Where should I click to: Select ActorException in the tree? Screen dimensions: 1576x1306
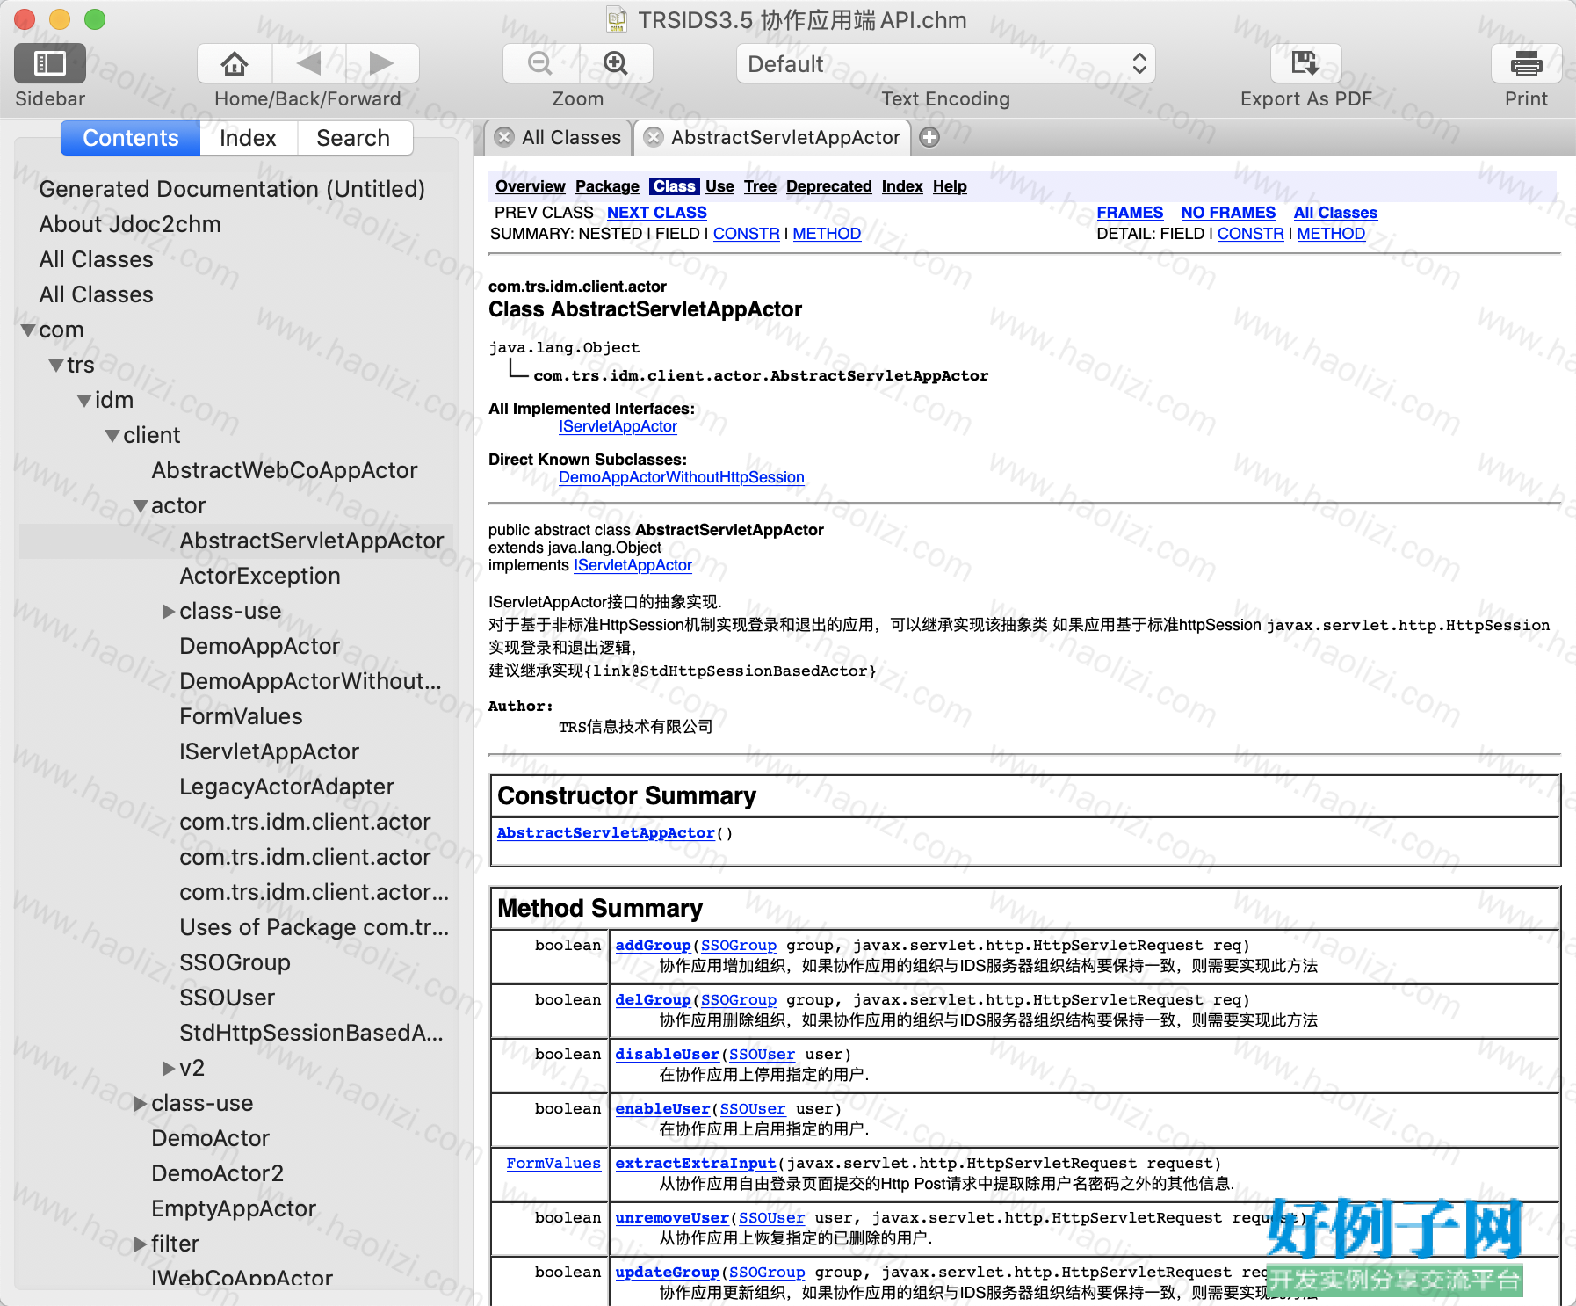(x=260, y=577)
